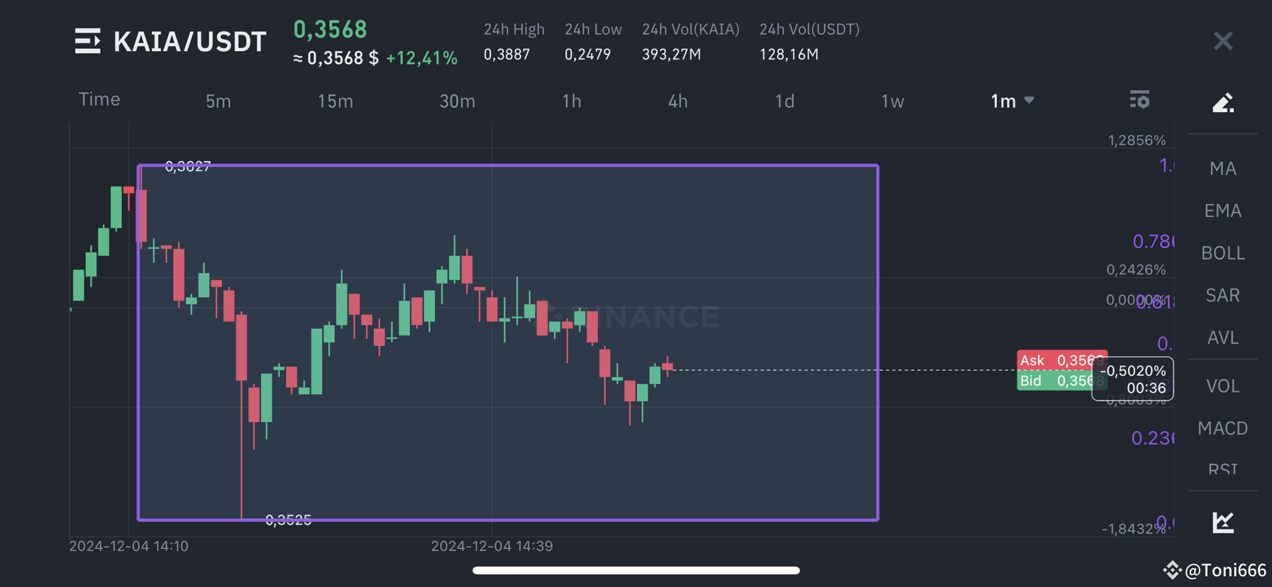Screen dimensions: 1272x587
Task: Tap the home indicator bar at bottom
Action: [x=636, y=570]
